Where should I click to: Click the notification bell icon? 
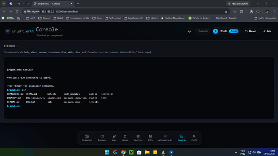point(189,31)
